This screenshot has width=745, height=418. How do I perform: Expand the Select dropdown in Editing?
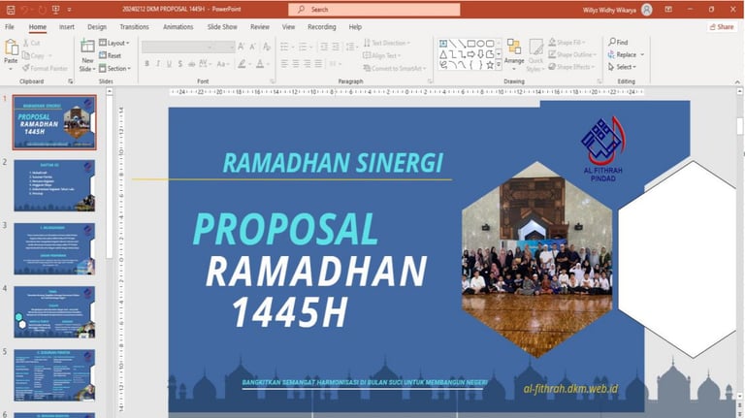tap(622, 67)
